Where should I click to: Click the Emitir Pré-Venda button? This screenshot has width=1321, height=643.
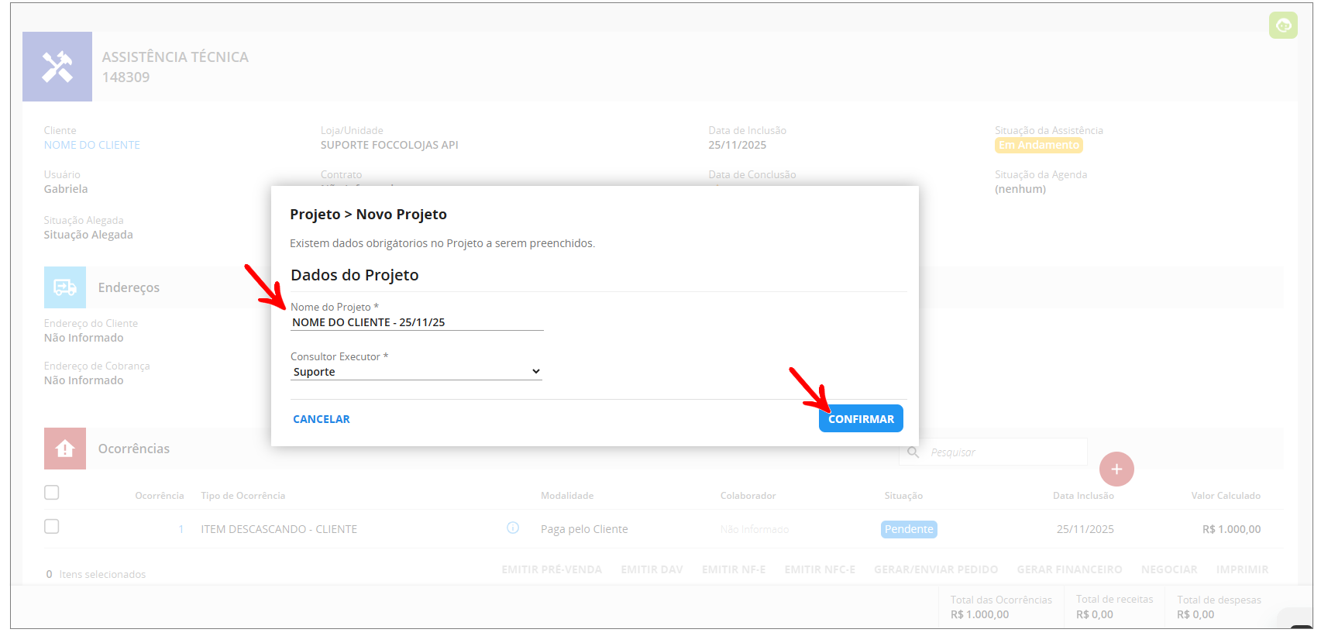pyautogui.click(x=552, y=569)
